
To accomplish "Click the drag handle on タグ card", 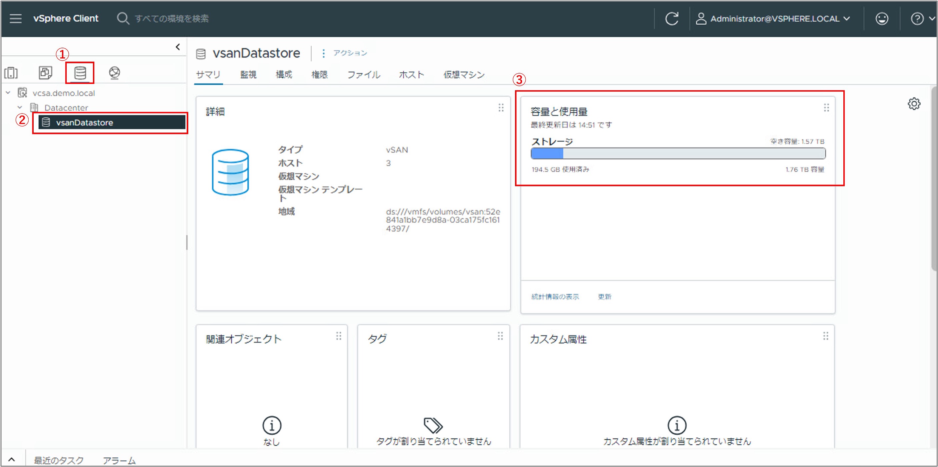I will point(500,336).
